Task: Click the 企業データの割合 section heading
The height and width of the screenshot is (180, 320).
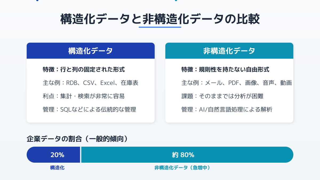Action: pos(77,139)
